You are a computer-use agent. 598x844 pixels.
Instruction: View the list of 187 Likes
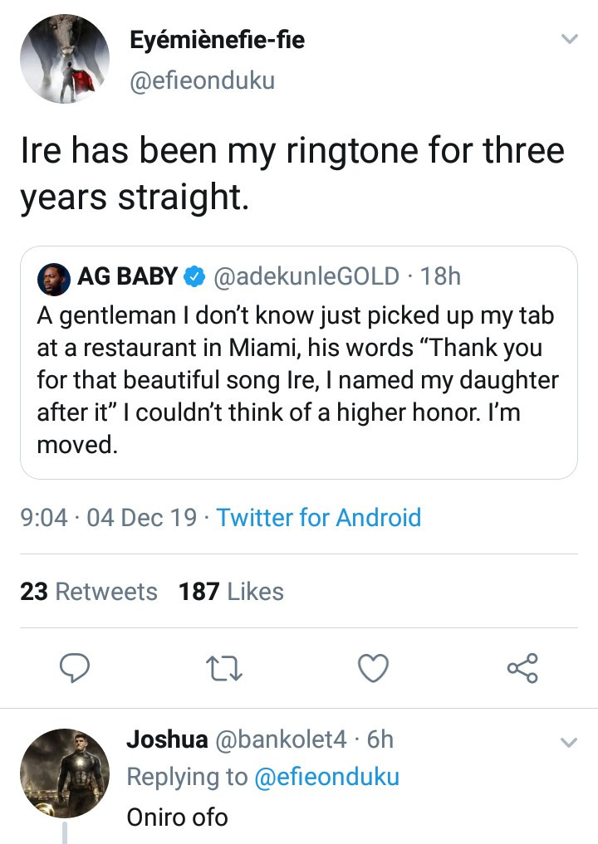coord(231,592)
